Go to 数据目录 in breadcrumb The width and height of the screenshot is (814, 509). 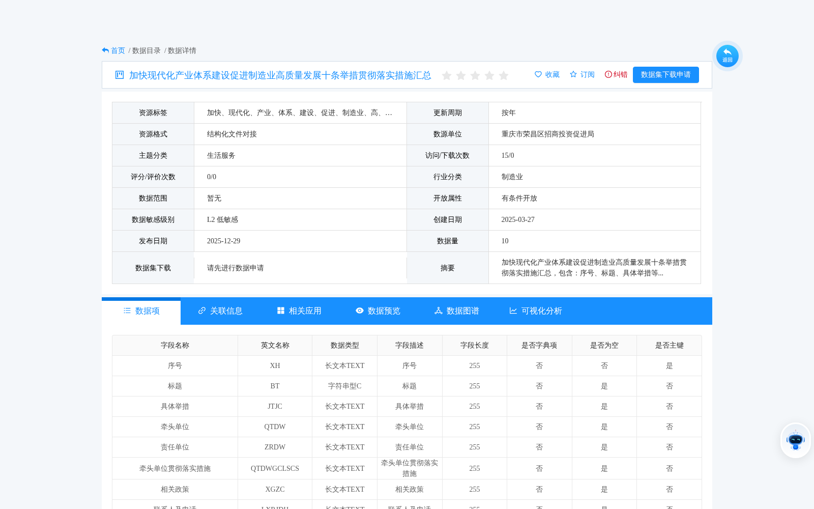click(147, 50)
